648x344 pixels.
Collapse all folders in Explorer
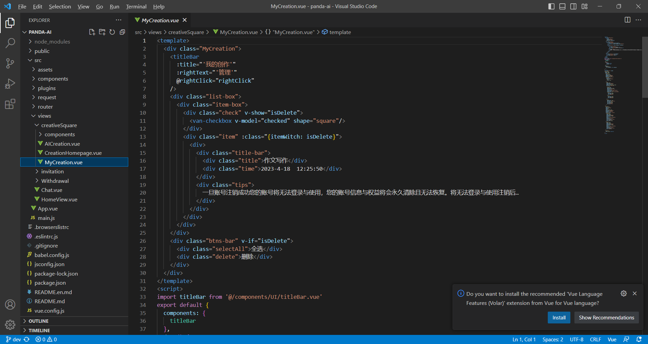122,32
